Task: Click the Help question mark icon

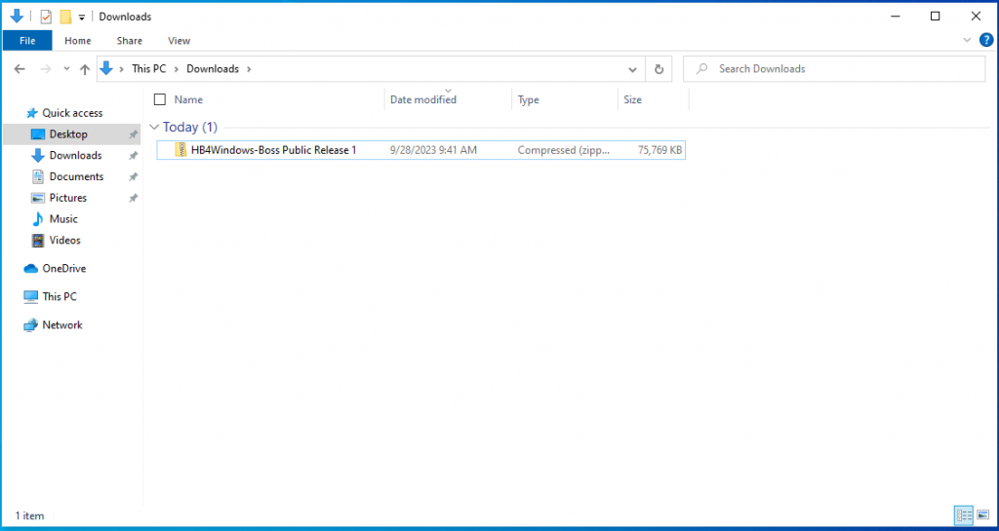Action: click(985, 40)
